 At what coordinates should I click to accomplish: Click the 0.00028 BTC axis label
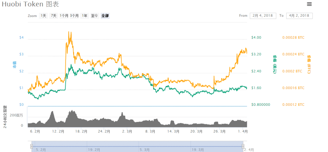pyautogui.click(x=293, y=37)
